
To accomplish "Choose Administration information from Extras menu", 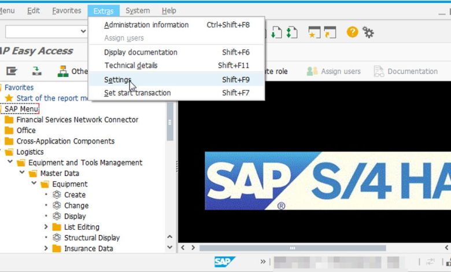I will [176, 25].
